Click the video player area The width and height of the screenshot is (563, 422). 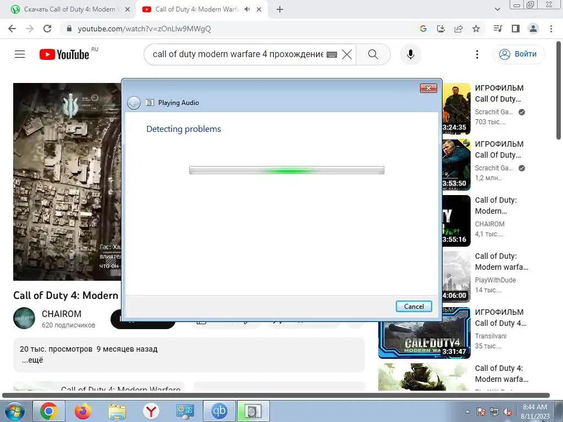[67, 181]
